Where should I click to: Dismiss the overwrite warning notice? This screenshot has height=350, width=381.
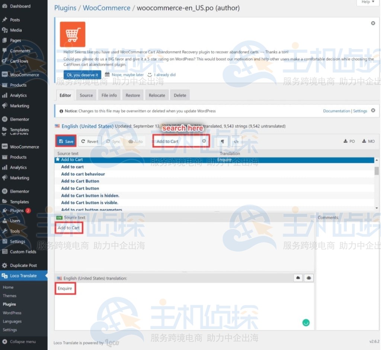point(373,111)
